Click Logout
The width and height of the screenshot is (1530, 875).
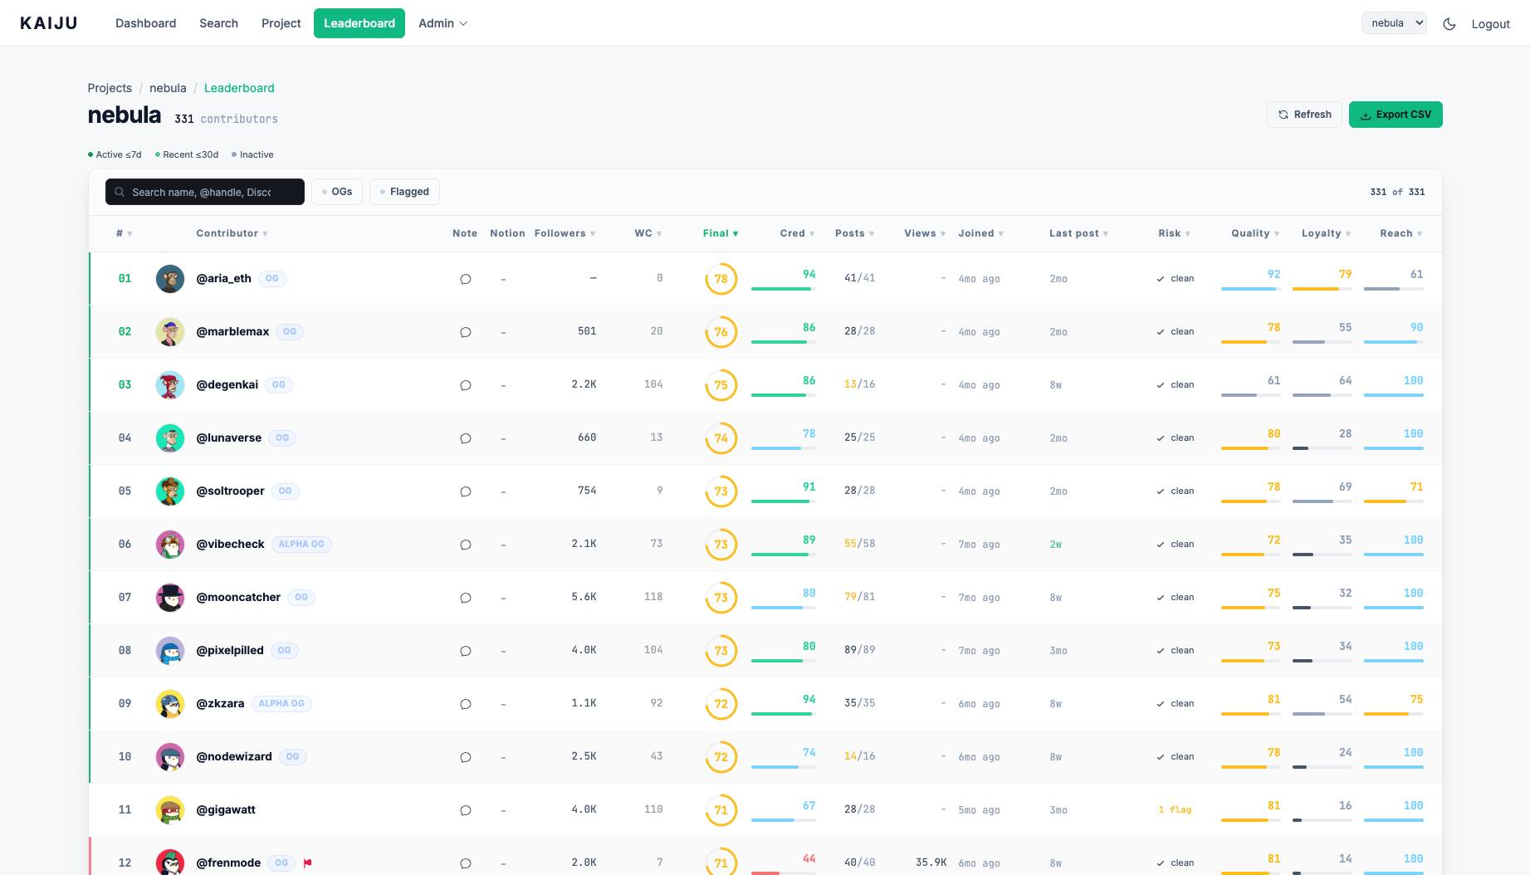click(1490, 24)
